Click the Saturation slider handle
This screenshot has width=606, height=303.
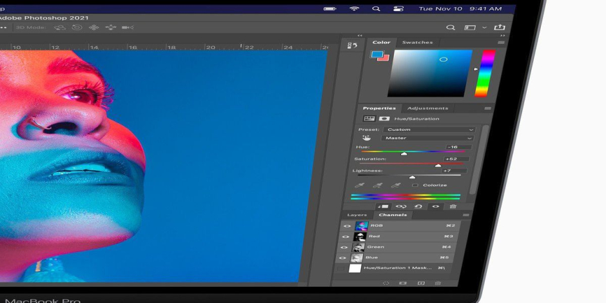pyautogui.click(x=438, y=165)
